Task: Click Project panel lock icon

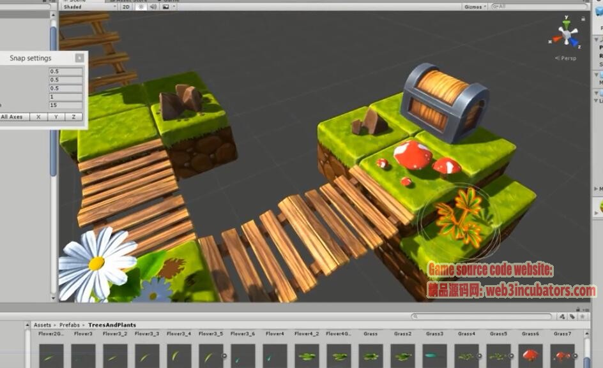Action: [x=577, y=309]
